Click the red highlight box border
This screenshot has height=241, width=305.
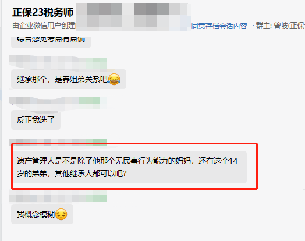pyautogui.click(x=257, y=166)
